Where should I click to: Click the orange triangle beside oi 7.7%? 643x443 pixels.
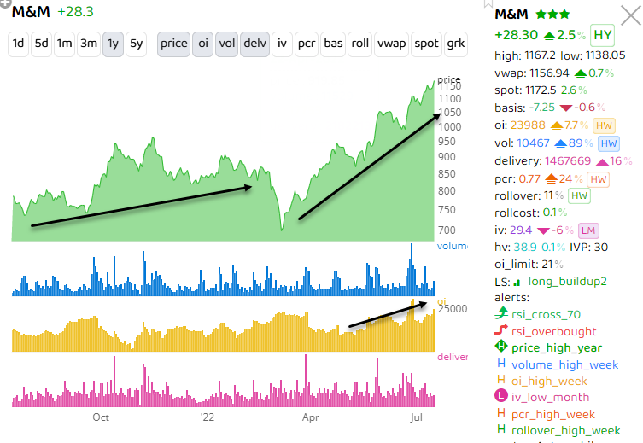point(557,125)
